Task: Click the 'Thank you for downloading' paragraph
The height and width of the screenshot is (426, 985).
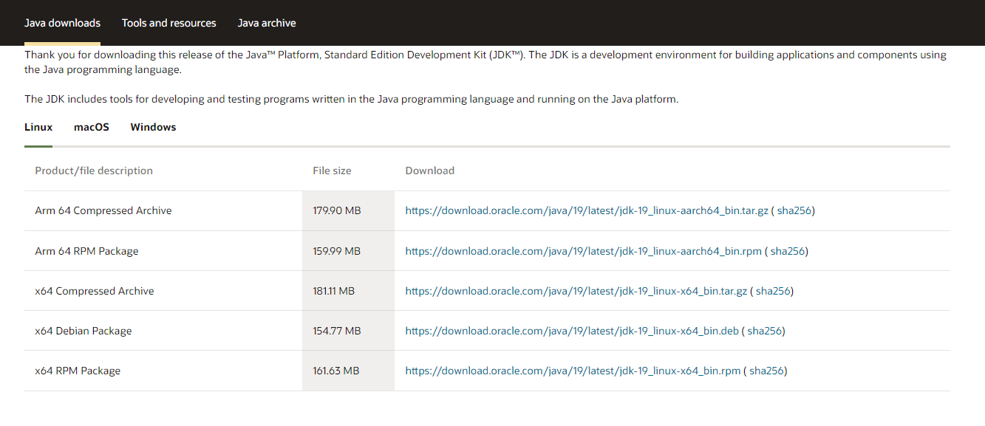Action: pos(485,62)
